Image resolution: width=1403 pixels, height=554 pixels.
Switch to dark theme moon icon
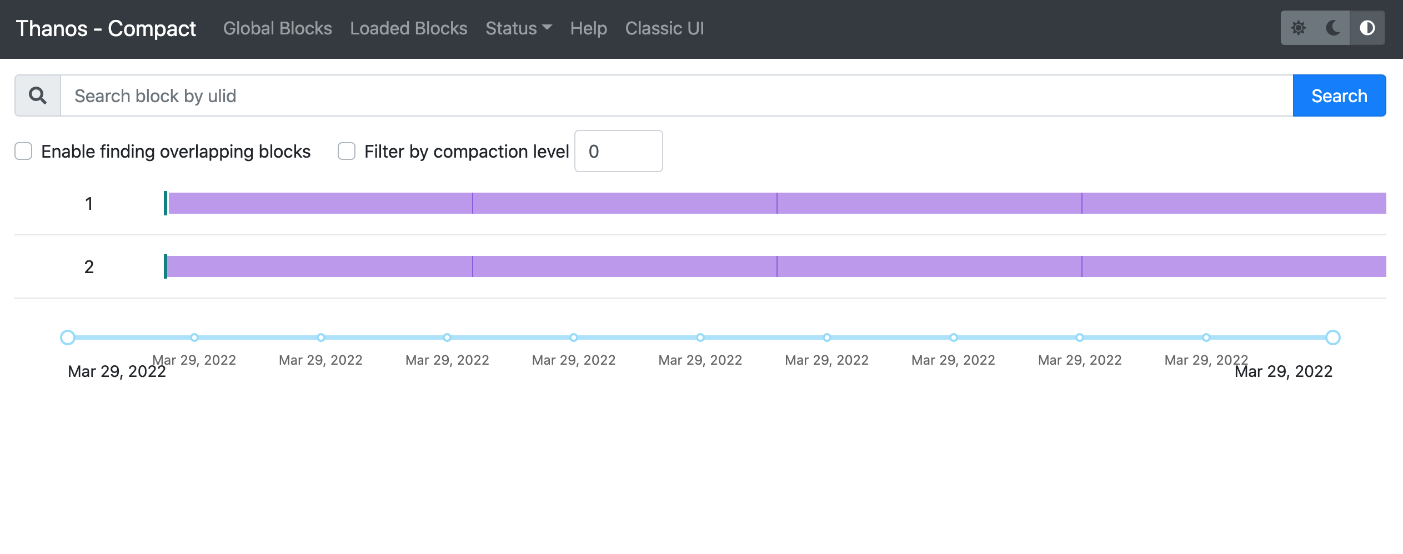point(1333,28)
